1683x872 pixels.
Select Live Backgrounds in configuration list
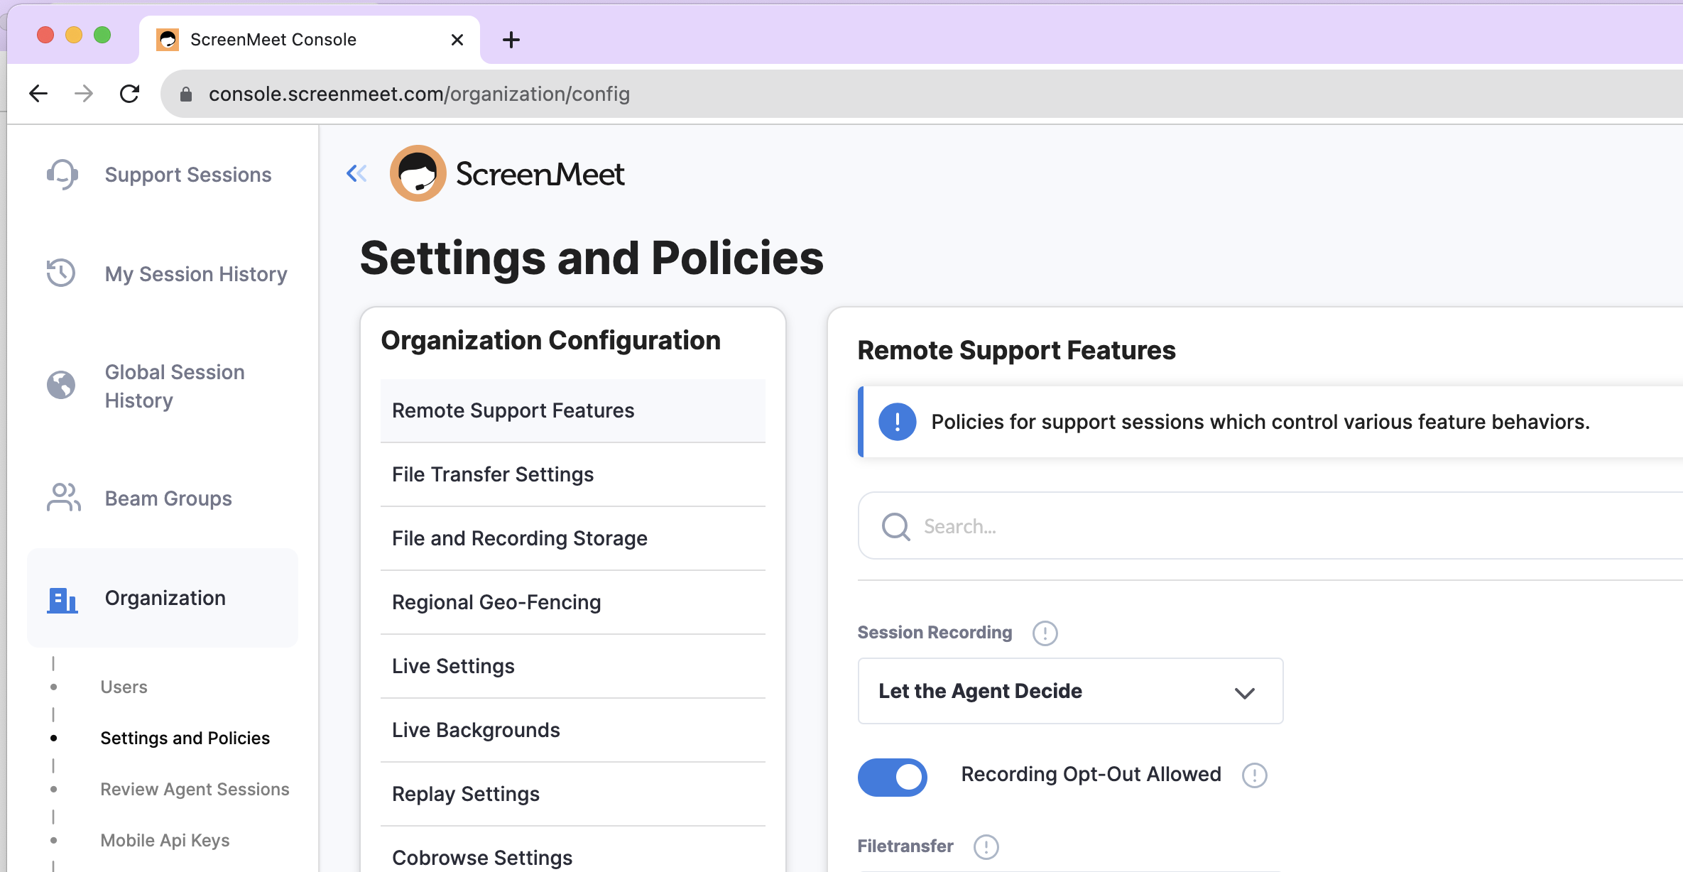pyautogui.click(x=572, y=730)
